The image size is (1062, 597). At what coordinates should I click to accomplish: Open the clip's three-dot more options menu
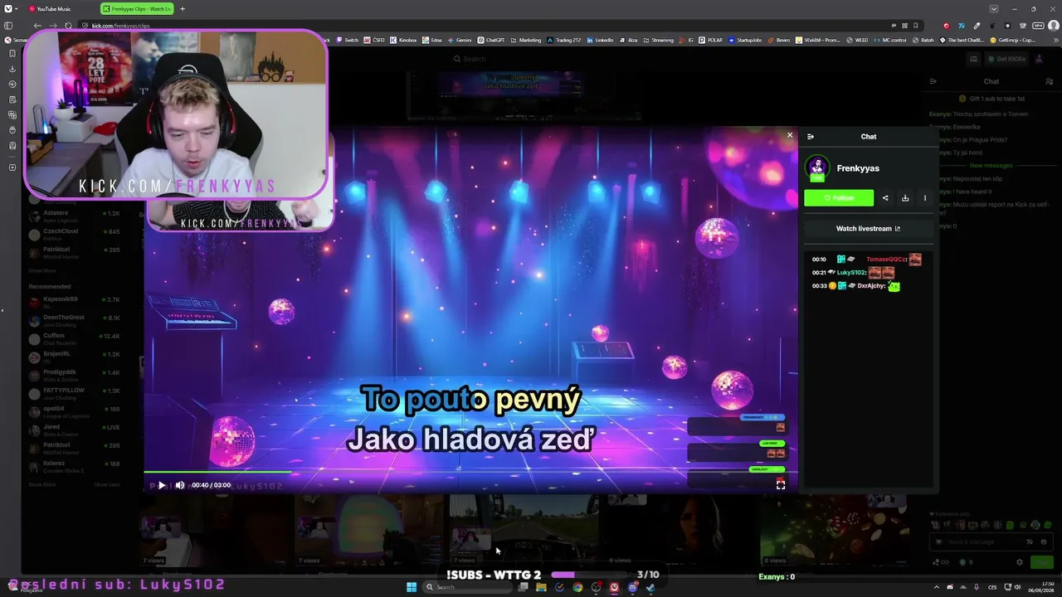point(925,198)
